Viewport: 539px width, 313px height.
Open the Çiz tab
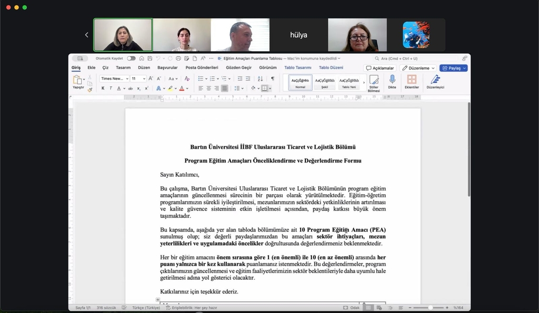(x=105, y=68)
